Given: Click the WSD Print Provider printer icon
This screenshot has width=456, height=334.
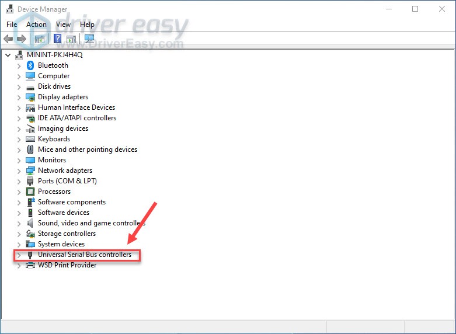Looking at the screenshot, I should [30, 265].
